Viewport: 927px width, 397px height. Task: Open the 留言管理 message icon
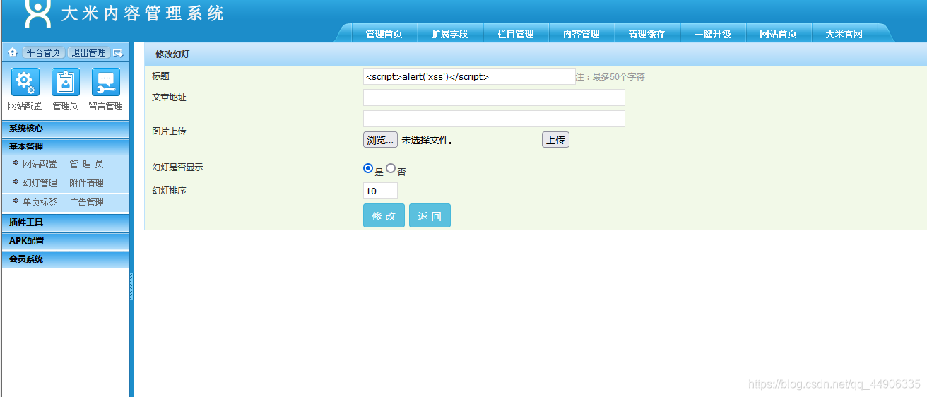[105, 82]
